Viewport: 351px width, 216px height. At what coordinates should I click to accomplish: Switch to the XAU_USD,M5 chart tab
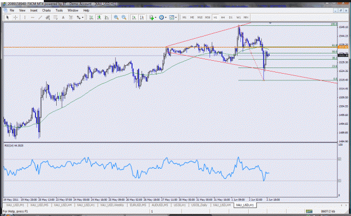[x=39, y=205]
